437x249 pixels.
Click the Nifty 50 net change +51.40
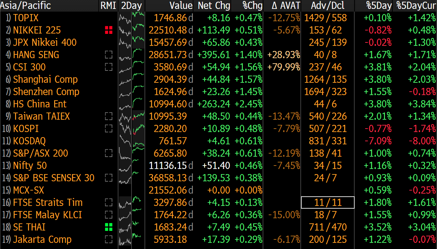point(216,166)
